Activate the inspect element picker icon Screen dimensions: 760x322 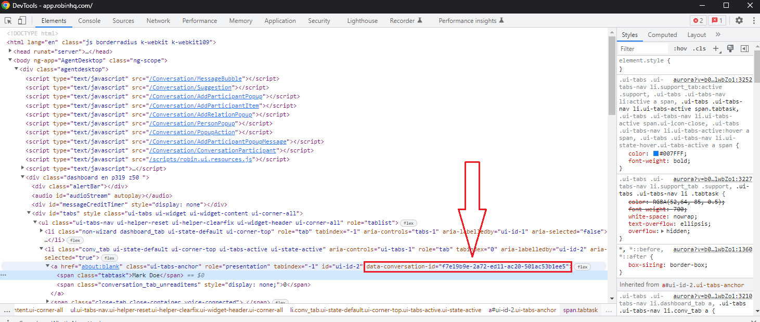(8, 21)
